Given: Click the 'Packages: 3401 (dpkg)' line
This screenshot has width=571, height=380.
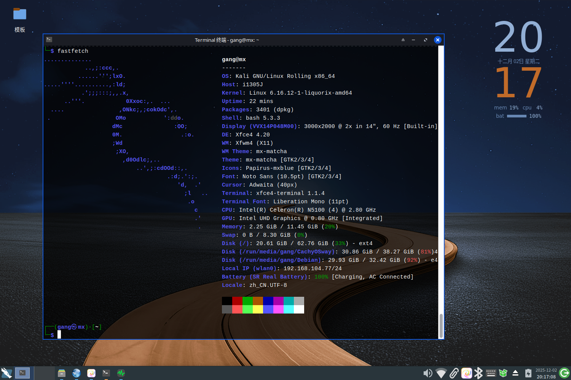Looking at the screenshot, I should pyautogui.click(x=258, y=110).
